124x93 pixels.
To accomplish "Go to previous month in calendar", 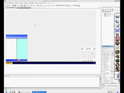I will [x=82, y=49].
